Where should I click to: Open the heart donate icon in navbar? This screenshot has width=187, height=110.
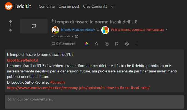tap(112, 7)
